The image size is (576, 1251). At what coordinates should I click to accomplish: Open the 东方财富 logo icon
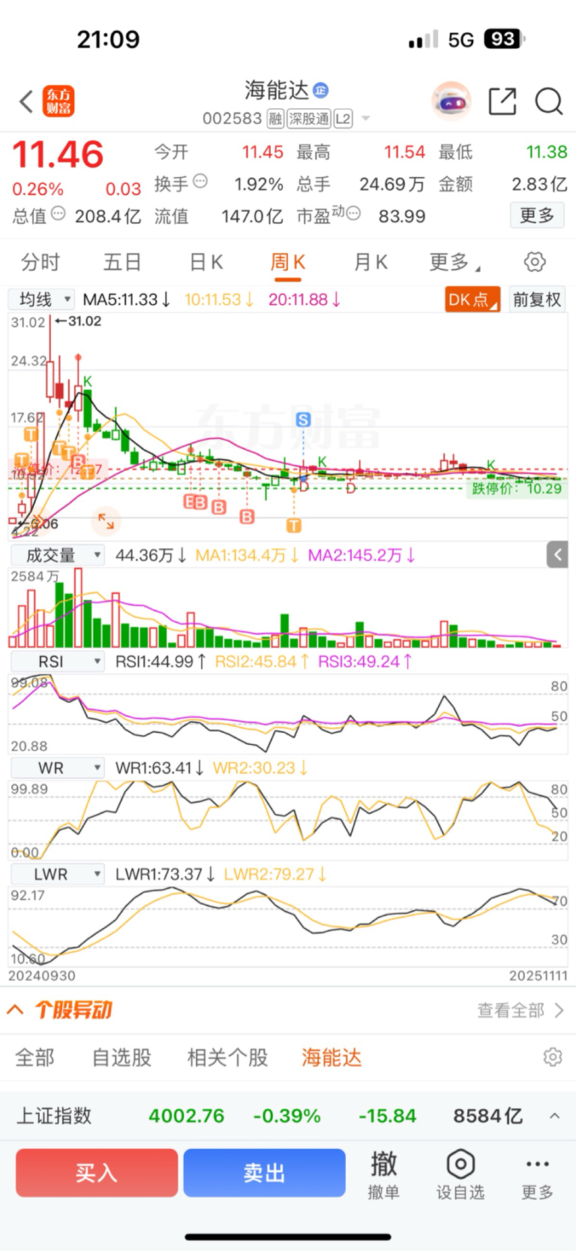pos(58,101)
